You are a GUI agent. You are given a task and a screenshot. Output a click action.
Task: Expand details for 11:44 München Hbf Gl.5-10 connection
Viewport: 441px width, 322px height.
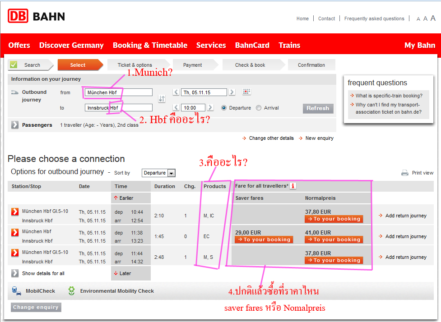click(x=15, y=253)
